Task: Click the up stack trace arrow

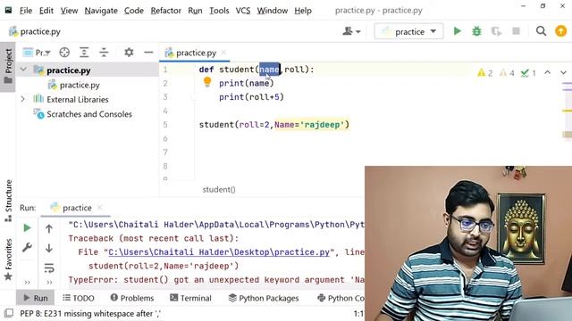Action: tap(49, 228)
